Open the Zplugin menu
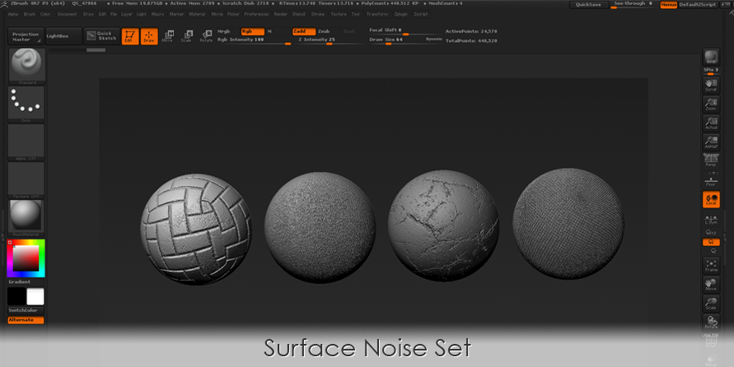The image size is (734, 367). [x=401, y=14]
